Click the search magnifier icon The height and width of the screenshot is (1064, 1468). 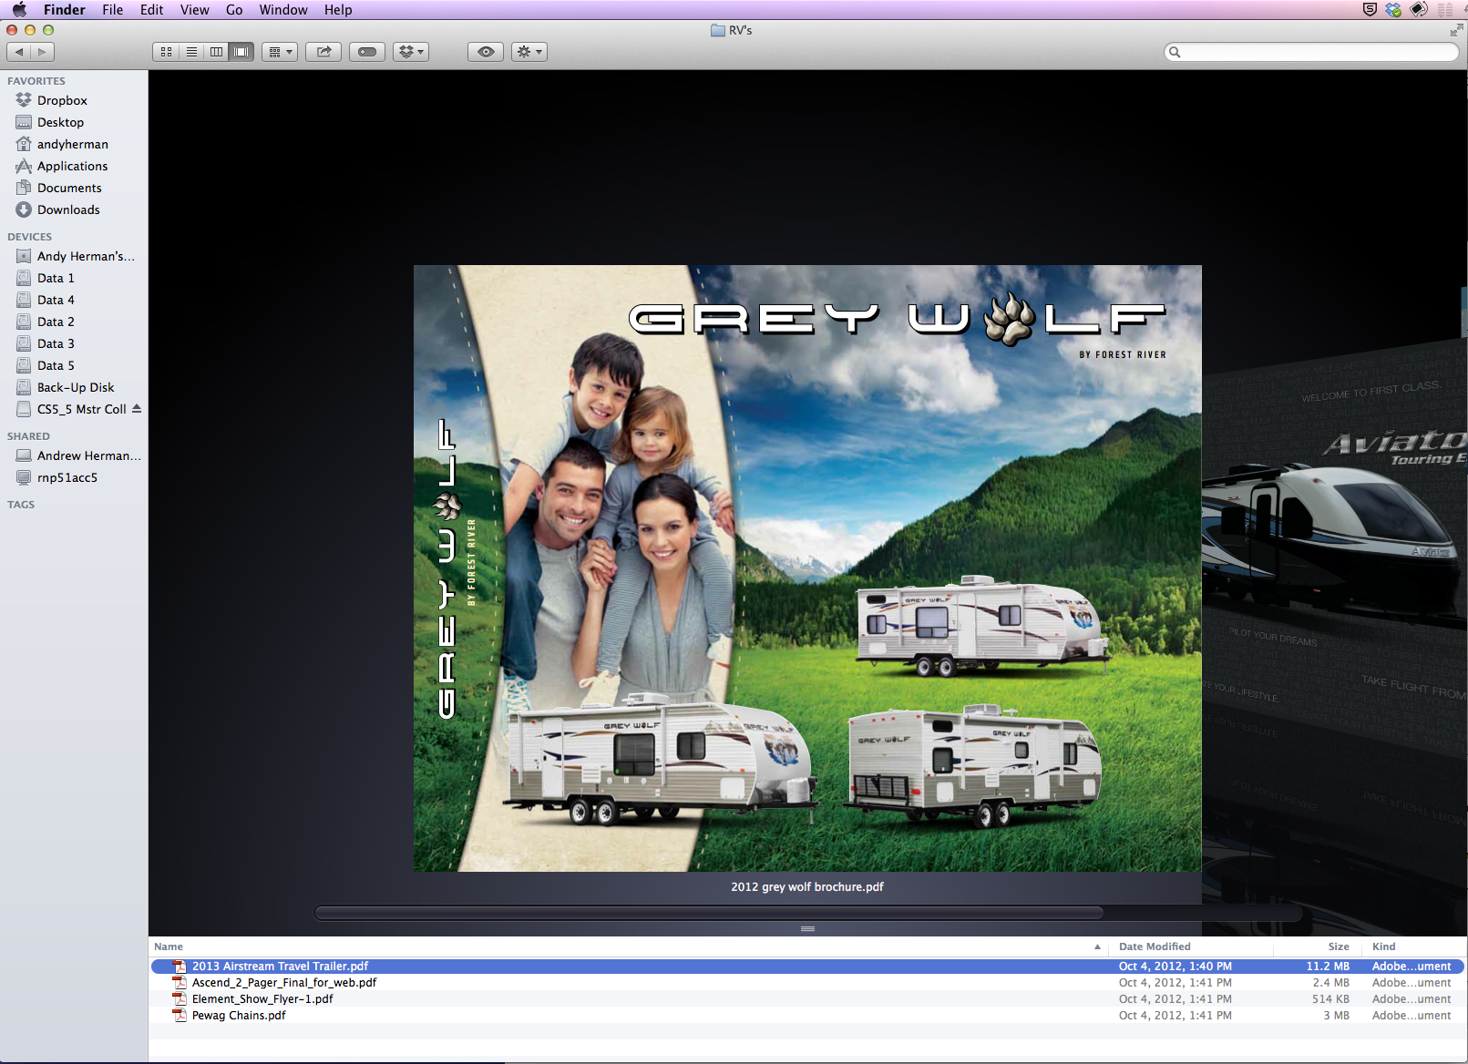pyautogui.click(x=1175, y=52)
